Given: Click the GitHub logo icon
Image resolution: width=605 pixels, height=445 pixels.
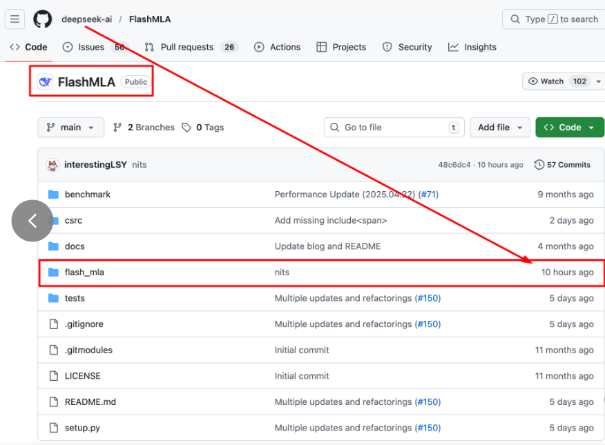Looking at the screenshot, I should (x=43, y=19).
